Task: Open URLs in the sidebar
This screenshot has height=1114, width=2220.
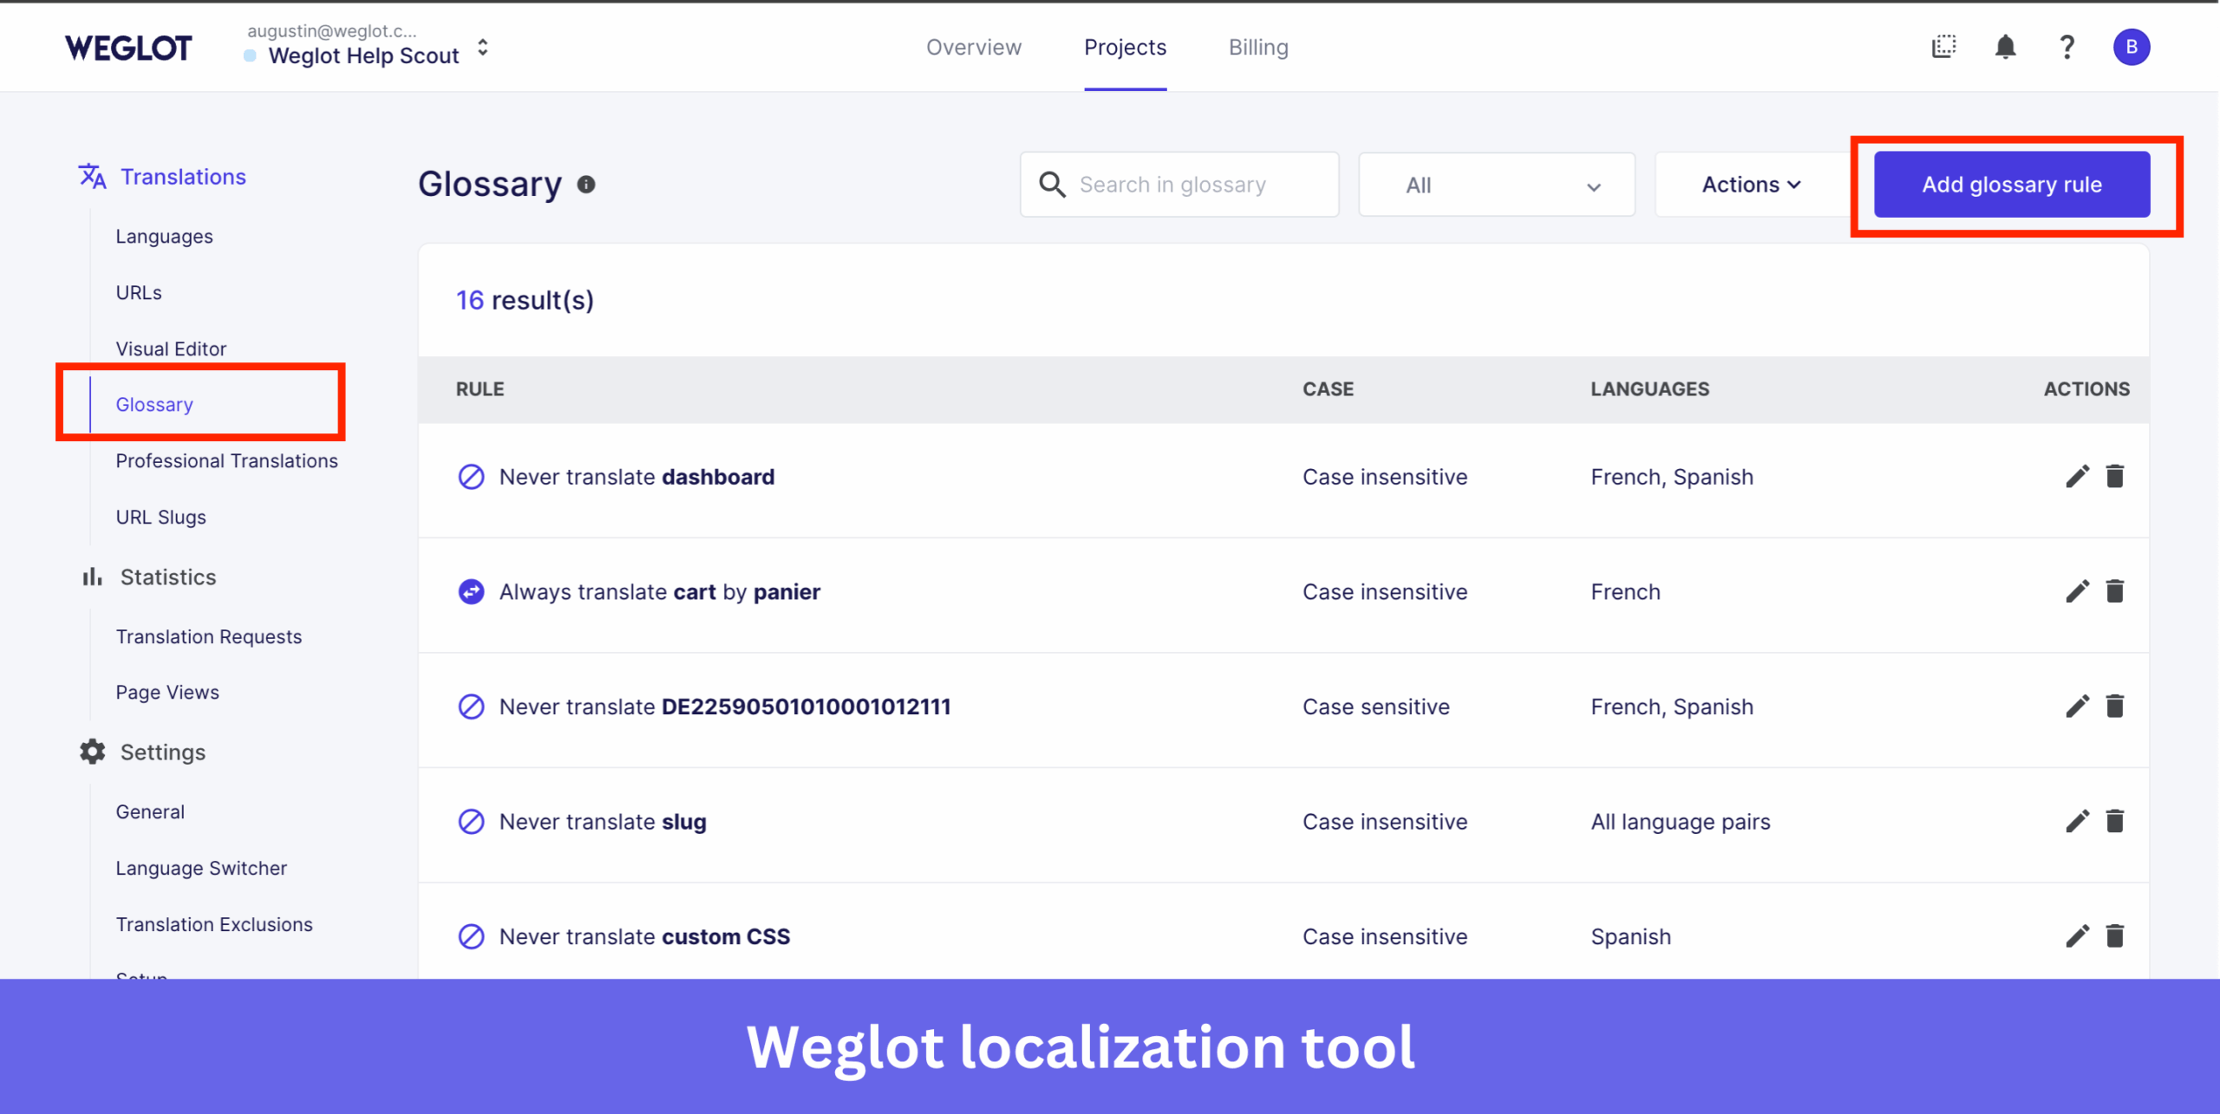Action: [139, 292]
